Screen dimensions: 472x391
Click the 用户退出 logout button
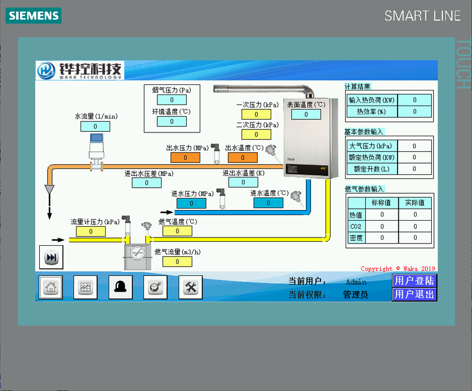point(414,294)
